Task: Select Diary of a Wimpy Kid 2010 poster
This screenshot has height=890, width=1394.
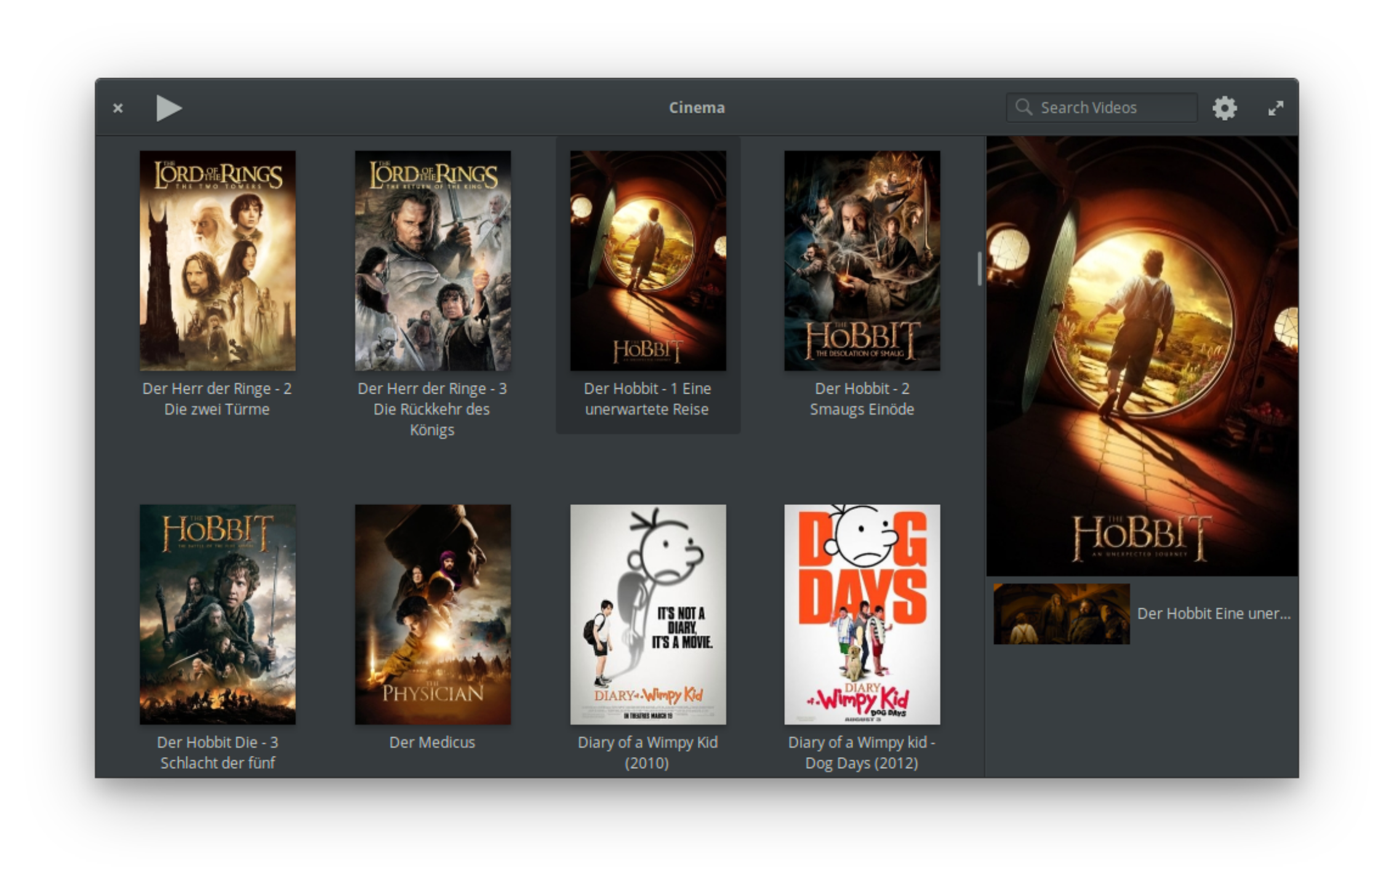Action: 647,614
